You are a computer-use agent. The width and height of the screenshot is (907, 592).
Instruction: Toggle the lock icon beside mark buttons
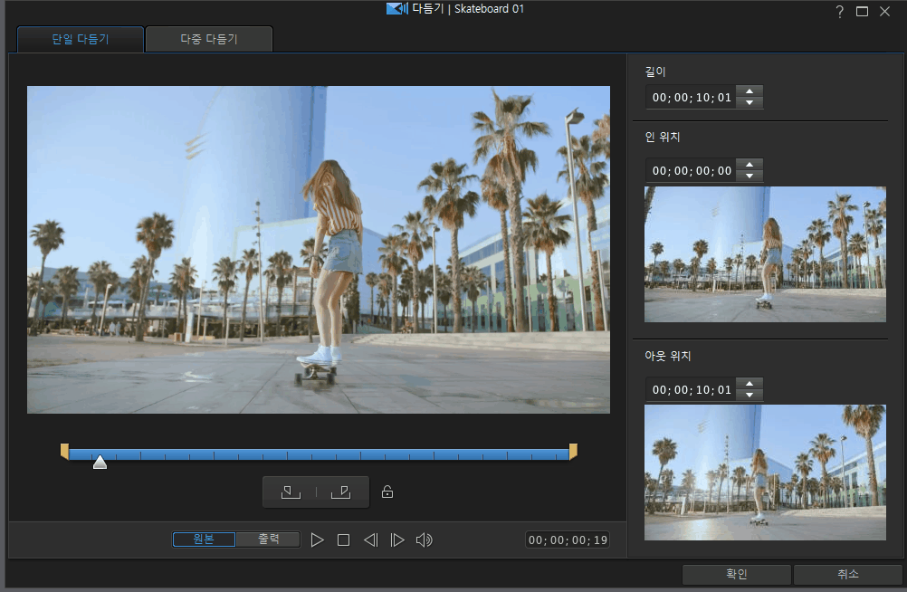[x=387, y=492]
